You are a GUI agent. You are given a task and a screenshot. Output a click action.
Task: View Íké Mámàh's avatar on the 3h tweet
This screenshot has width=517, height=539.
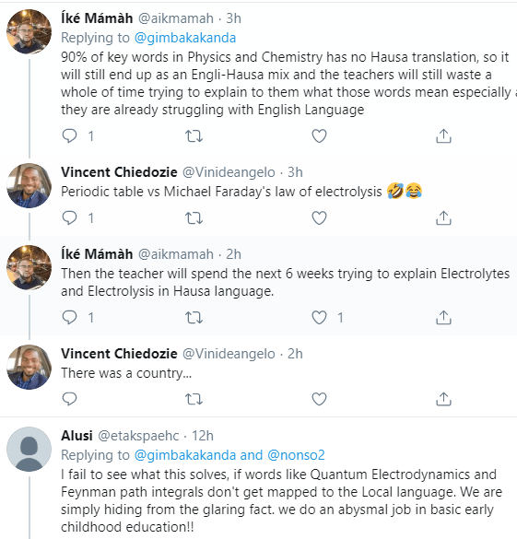pos(29,31)
